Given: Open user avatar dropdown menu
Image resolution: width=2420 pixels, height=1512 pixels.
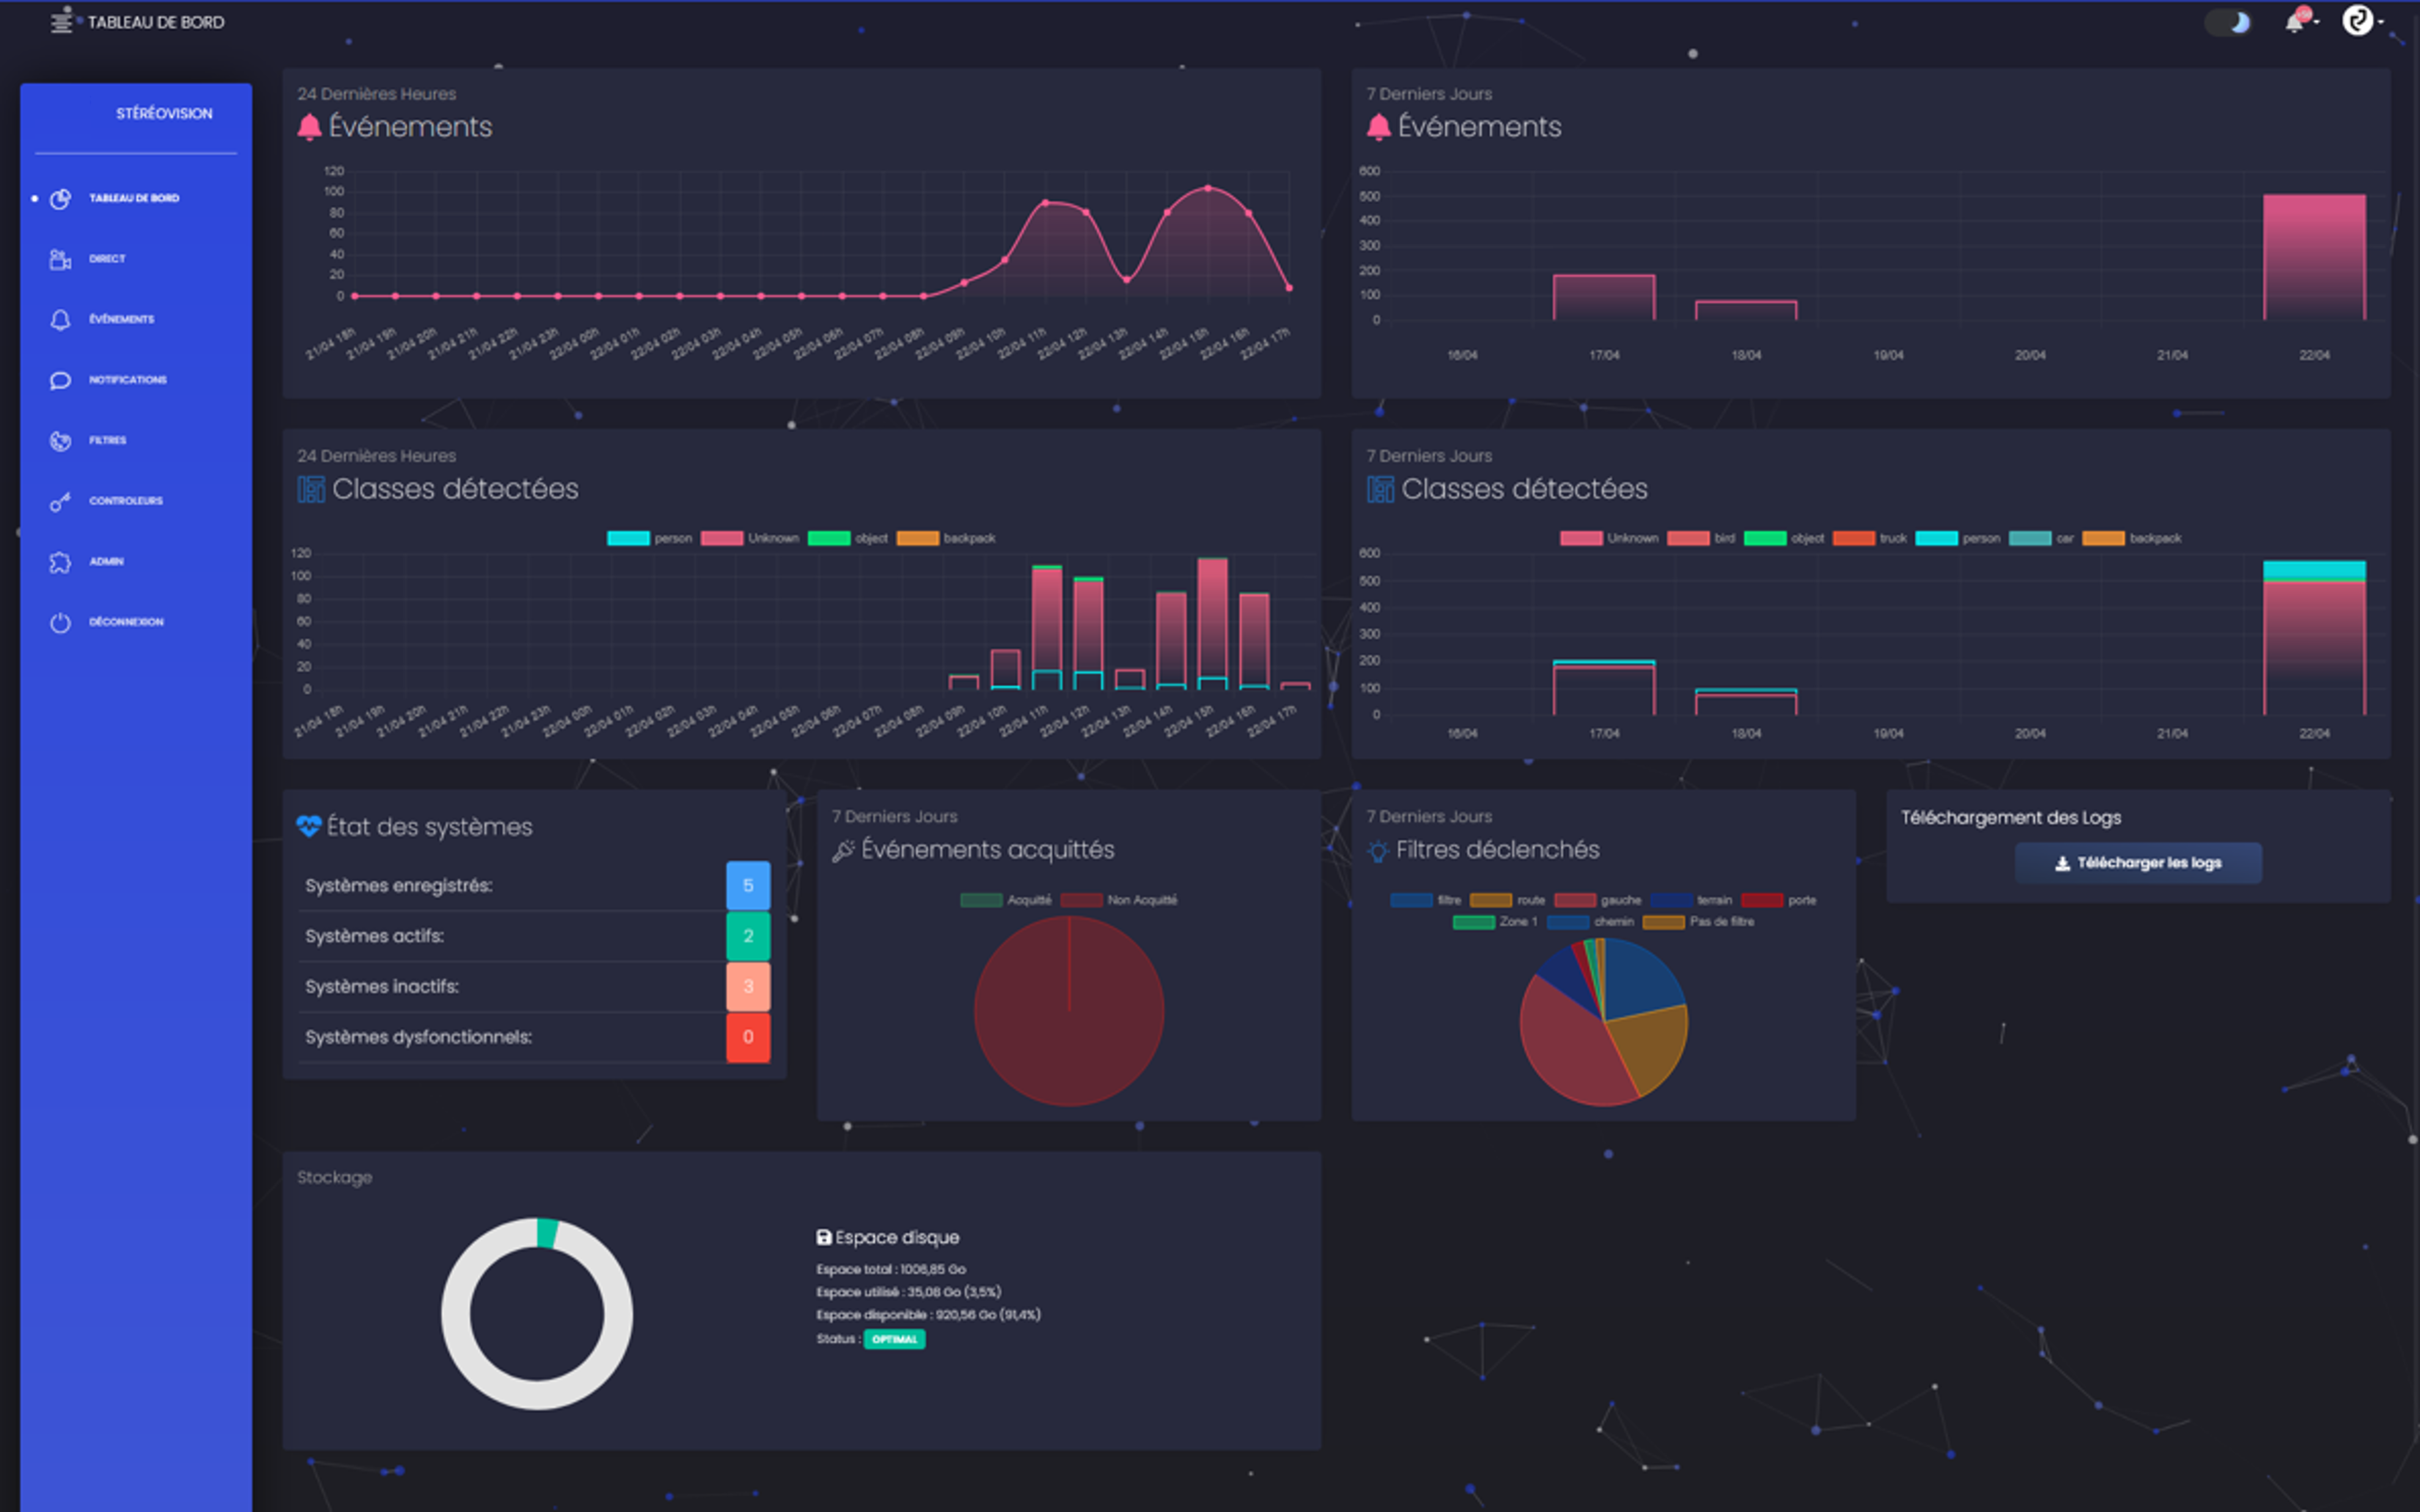Looking at the screenshot, I should pos(2357,21).
